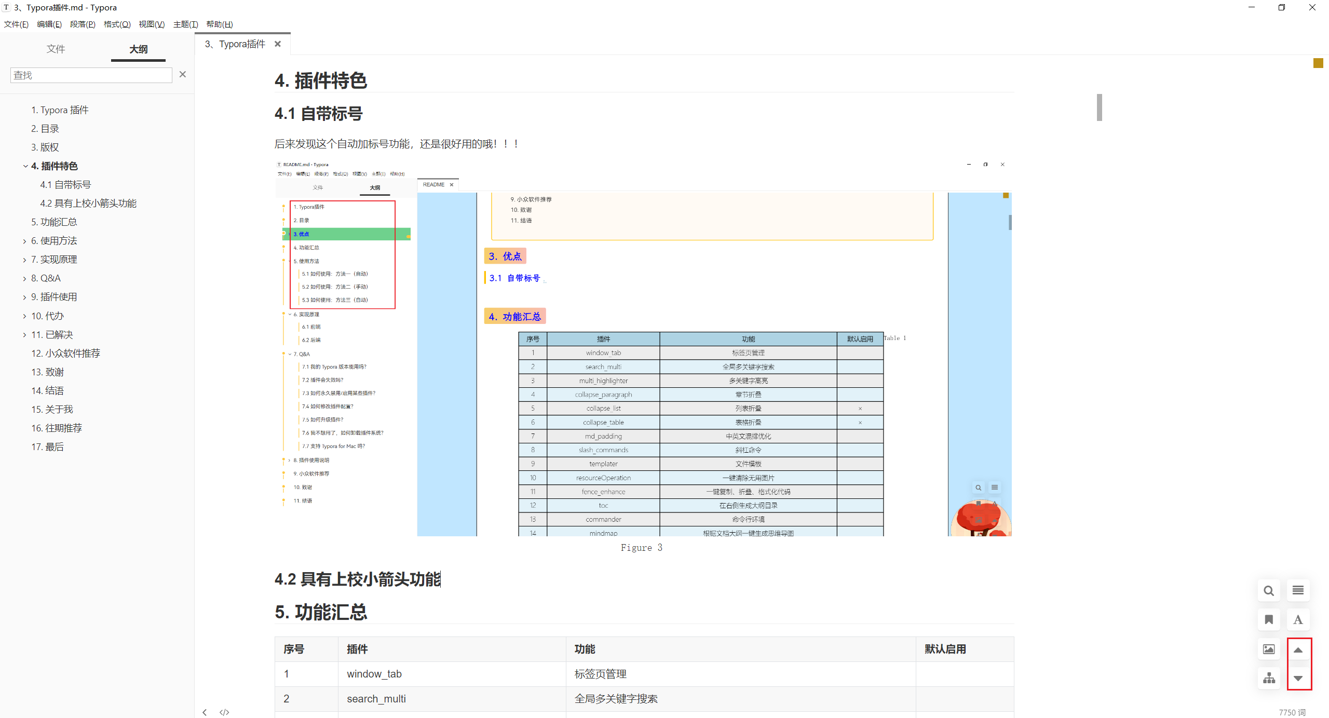Open the mindmap hierarchy icon button
This screenshot has width=1329, height=718.
pos(1269,678)
